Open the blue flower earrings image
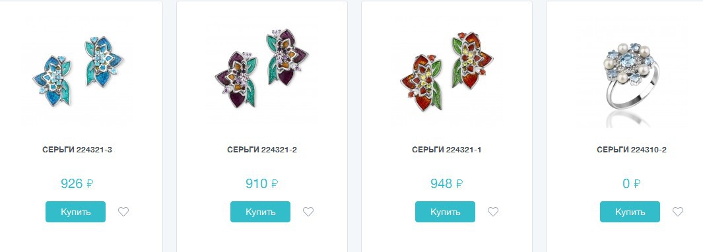The image size is (703, 252). coord(78,71)
